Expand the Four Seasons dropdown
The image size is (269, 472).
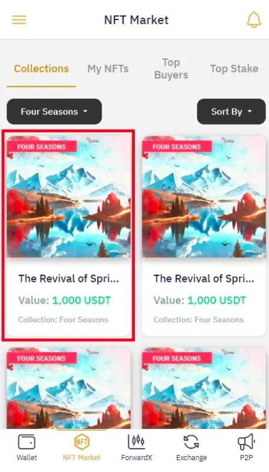[54, 112]
